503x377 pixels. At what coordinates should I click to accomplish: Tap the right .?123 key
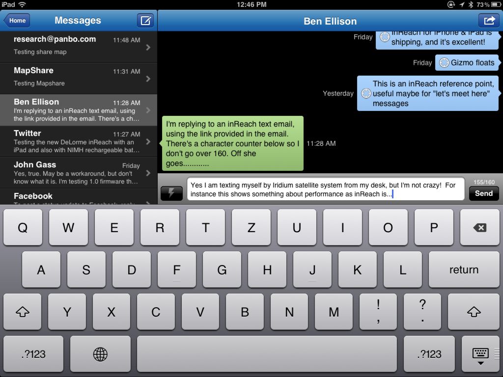coord(429,354)
